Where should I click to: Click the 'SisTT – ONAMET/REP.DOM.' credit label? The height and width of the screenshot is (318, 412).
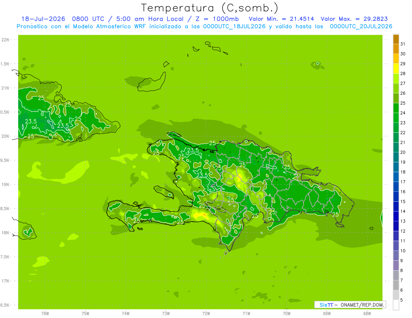pyautogui.click(x=350, y=305)
